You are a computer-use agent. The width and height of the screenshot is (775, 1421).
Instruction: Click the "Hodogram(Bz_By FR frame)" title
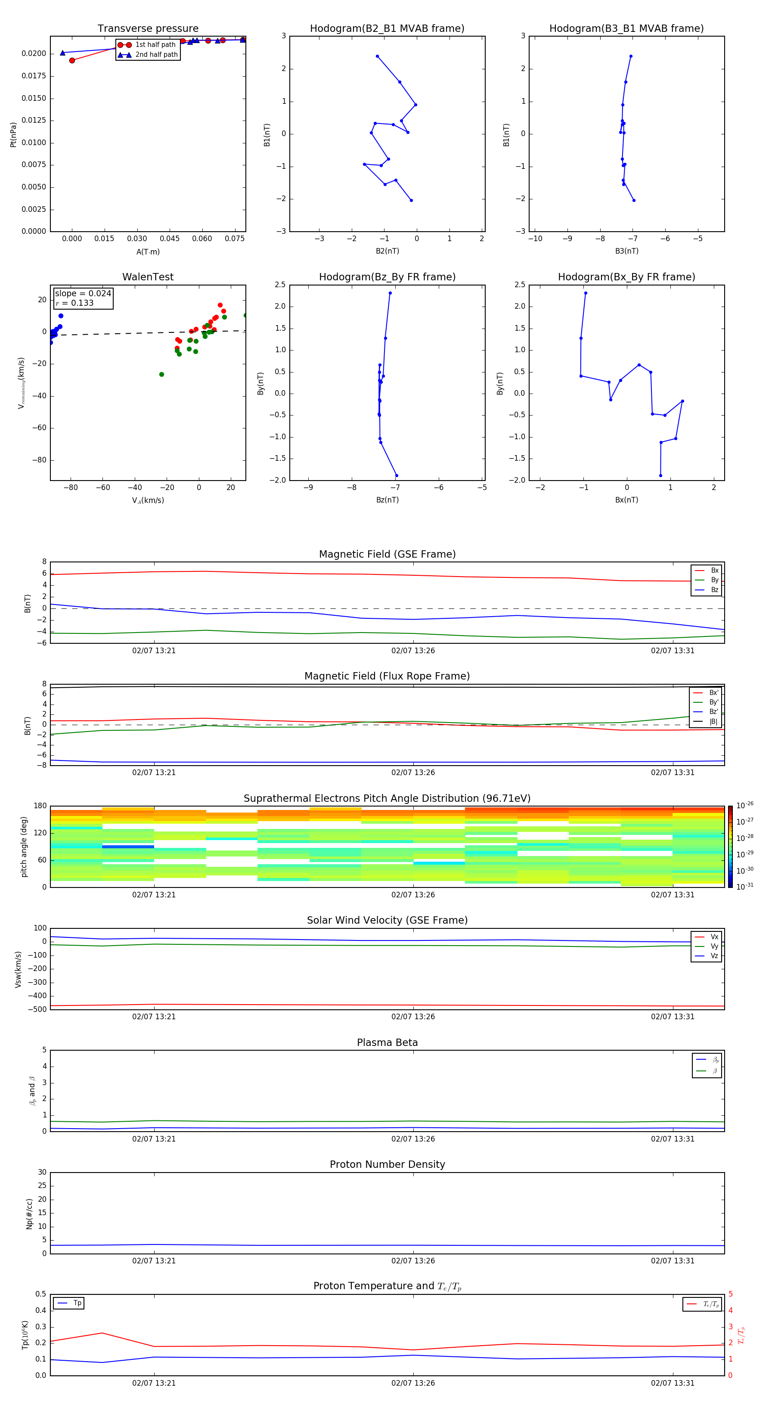click(387, 277)
